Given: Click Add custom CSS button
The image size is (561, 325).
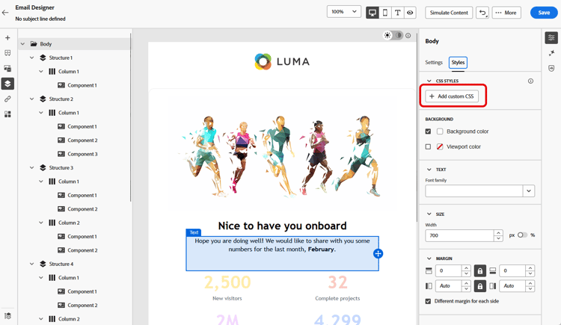Looking at the screenshot, I should tap(452, 96).
